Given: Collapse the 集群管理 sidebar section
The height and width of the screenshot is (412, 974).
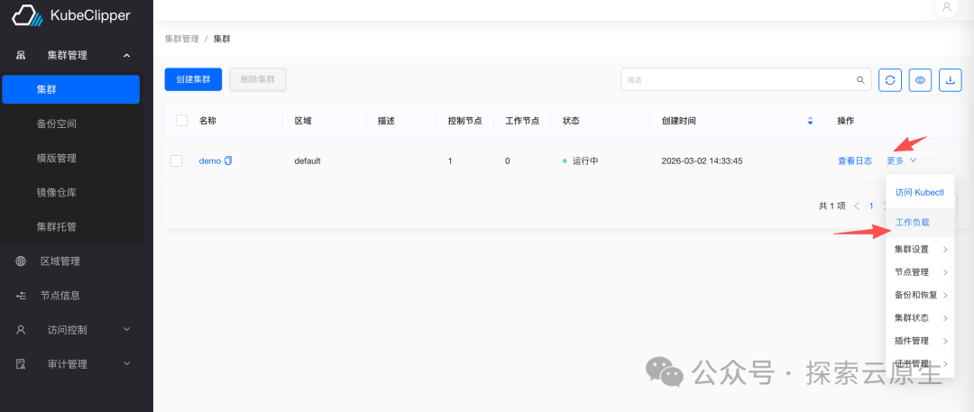Looking at the screenshot, I should (127, 55).
